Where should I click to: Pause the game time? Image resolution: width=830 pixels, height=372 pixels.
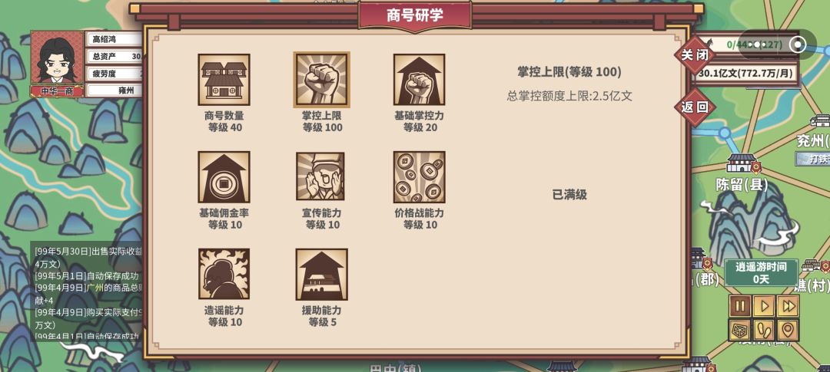pos(741,306)
